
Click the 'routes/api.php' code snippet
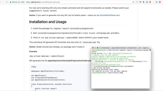click(89, 42)
